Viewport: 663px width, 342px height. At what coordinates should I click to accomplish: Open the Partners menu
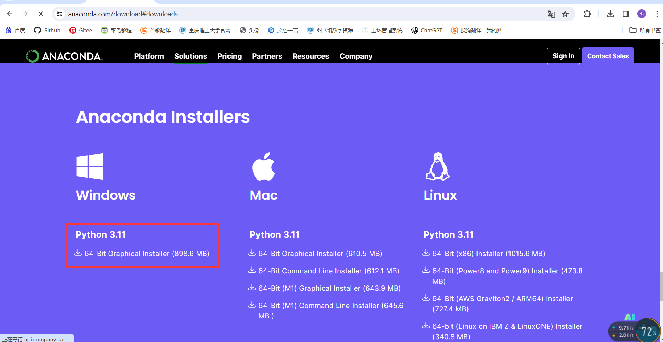point(267,56)
